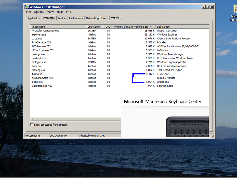Open the File menu
The height and width of the screenshot is (178, 237).
click(28, 12)
